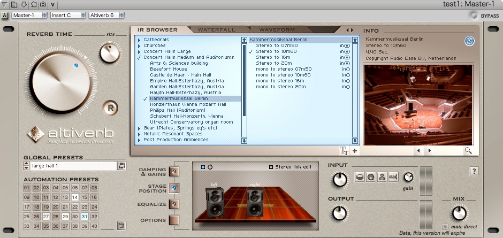This screenshot has width=503, height=238.
Task: Step through global presets with stepper arrows
Action: (26, 166)
